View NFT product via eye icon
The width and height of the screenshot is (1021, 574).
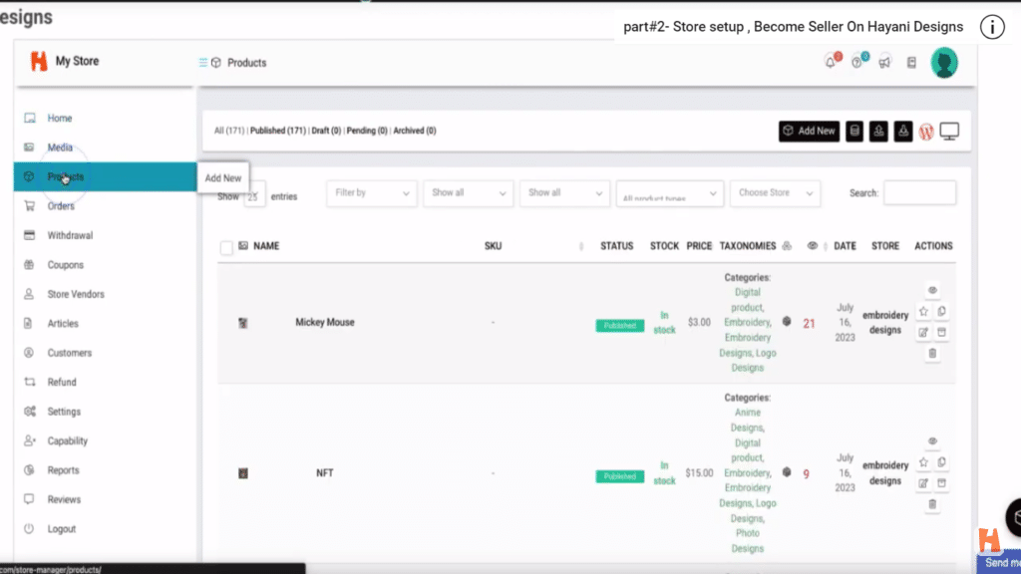pos(932,441)
